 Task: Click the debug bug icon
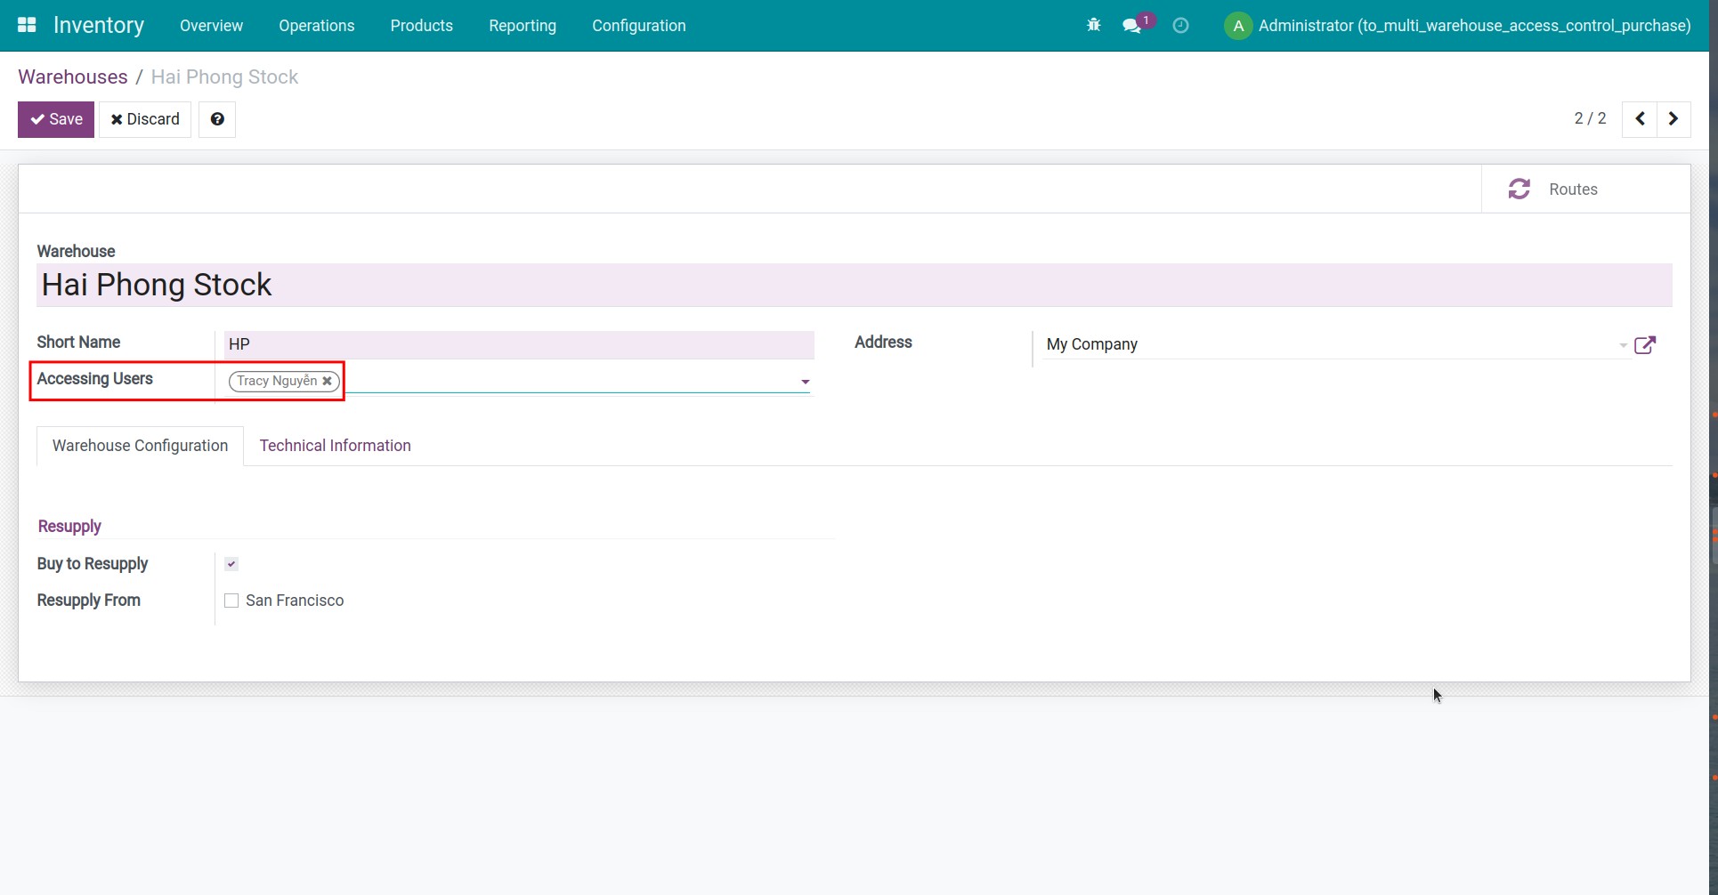[1093, 26]
